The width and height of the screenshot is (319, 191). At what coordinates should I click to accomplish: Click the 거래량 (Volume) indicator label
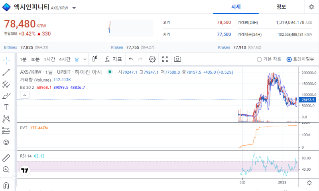(x=35, y=80)
